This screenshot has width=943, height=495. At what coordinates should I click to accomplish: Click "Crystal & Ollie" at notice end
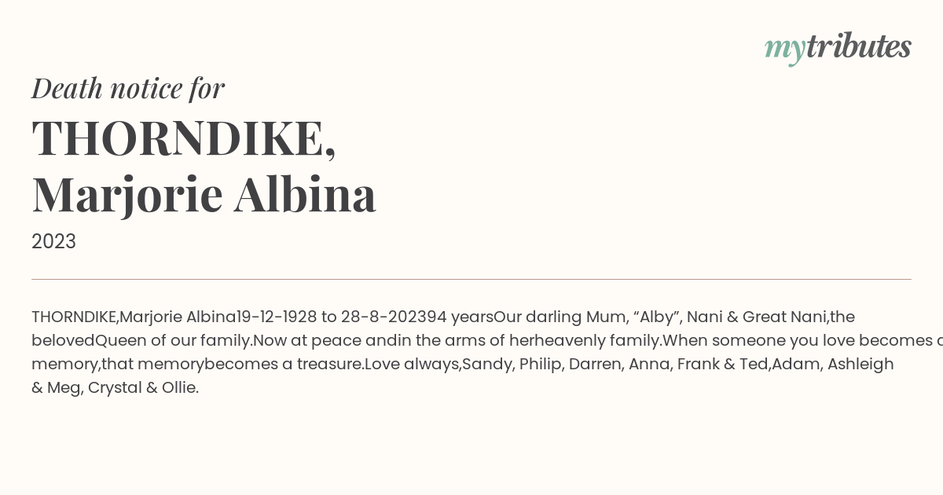click(x=143, y=388)
